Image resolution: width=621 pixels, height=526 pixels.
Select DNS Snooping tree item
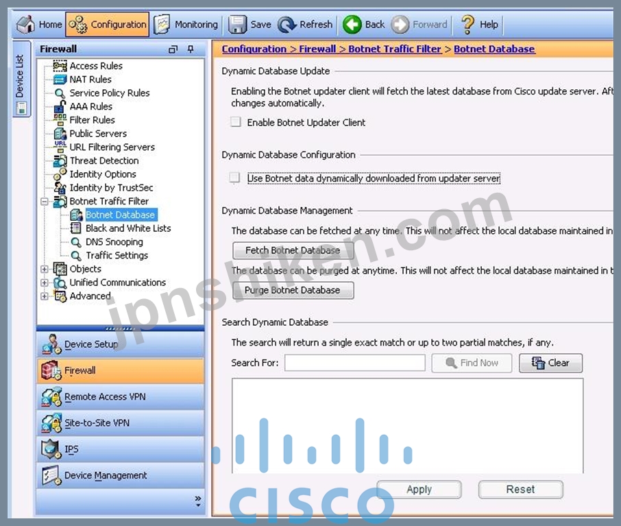click(114, 242)
